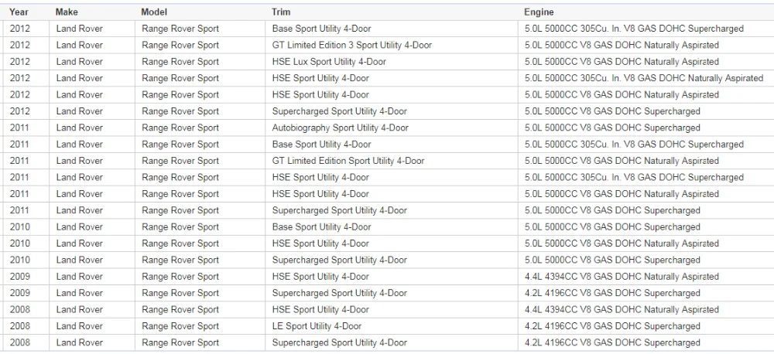Click 2008 HSE Sport Utility 4-Door trim

[x=320, y=309]
